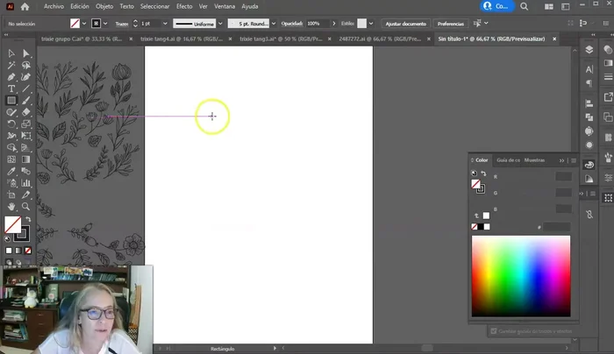The image size is (614, 354).
Task: Open the Paragraph panel icon
Action: tap(589, 83)
